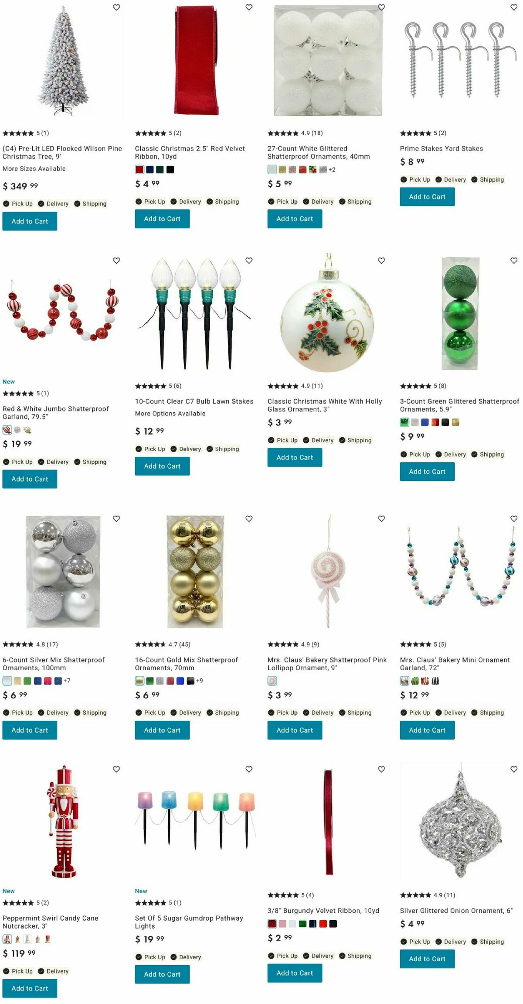The height and width of the screenshot is (1004, 523).
Task: Expand +7 more colors for Silver Mix Ornaments
Action: [x=67, y=680]
